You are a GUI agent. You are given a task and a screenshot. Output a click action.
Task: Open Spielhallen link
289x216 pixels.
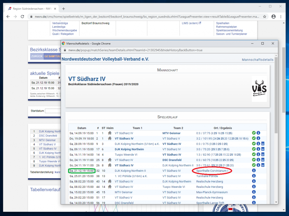223,23
